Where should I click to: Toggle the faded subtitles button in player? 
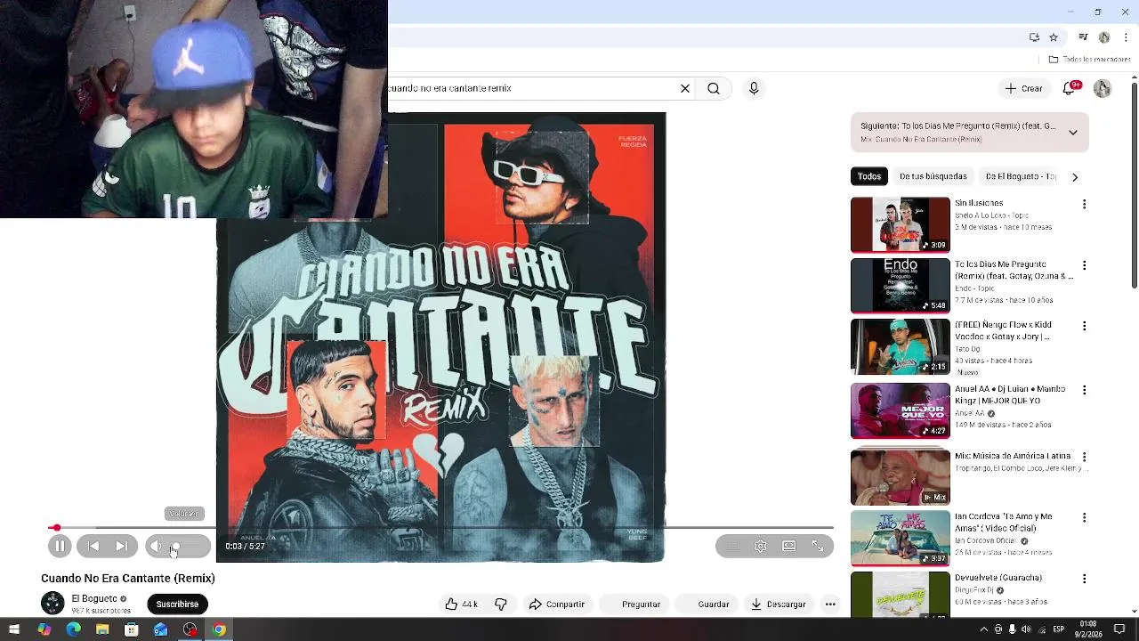click(x=732, y=546)
